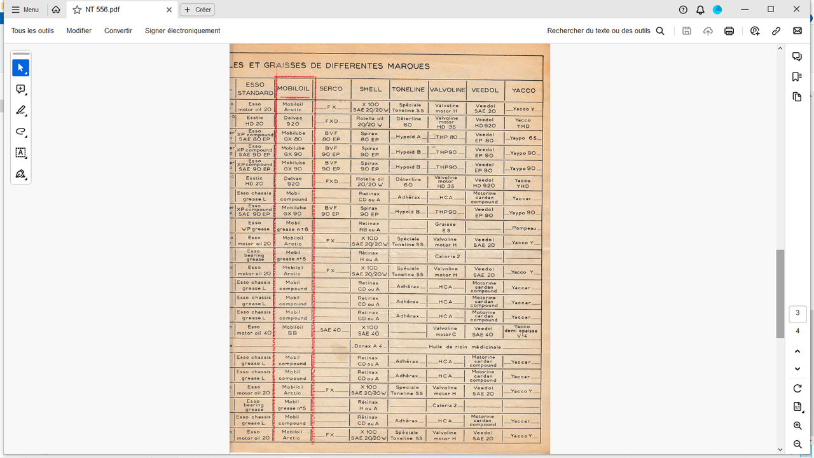Viewport: 814px width, 458px height.
Task: Open the page thumbnails panel icon
Action: [x=797, y=97]
